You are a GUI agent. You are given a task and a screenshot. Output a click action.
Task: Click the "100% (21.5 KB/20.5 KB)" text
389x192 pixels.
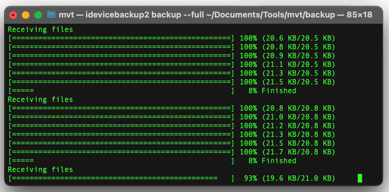click(287, 82)
